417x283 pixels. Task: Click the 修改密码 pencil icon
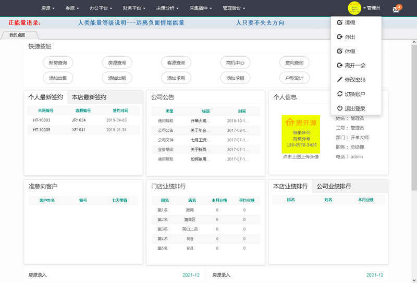[340, 80]
